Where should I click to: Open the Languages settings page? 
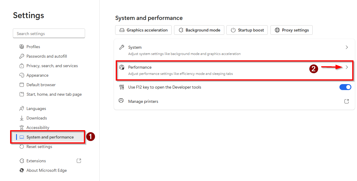[x=36, y=108]
